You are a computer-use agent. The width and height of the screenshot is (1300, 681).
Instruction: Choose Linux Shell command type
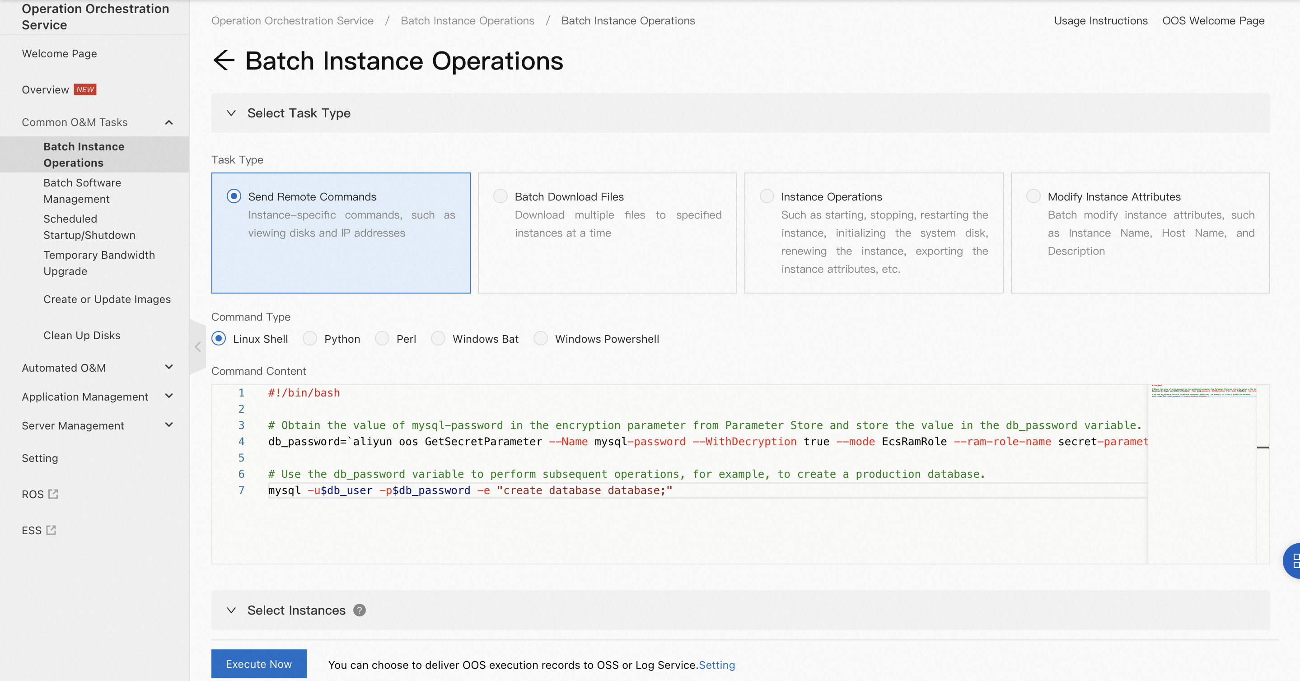[x=219, y=339]
